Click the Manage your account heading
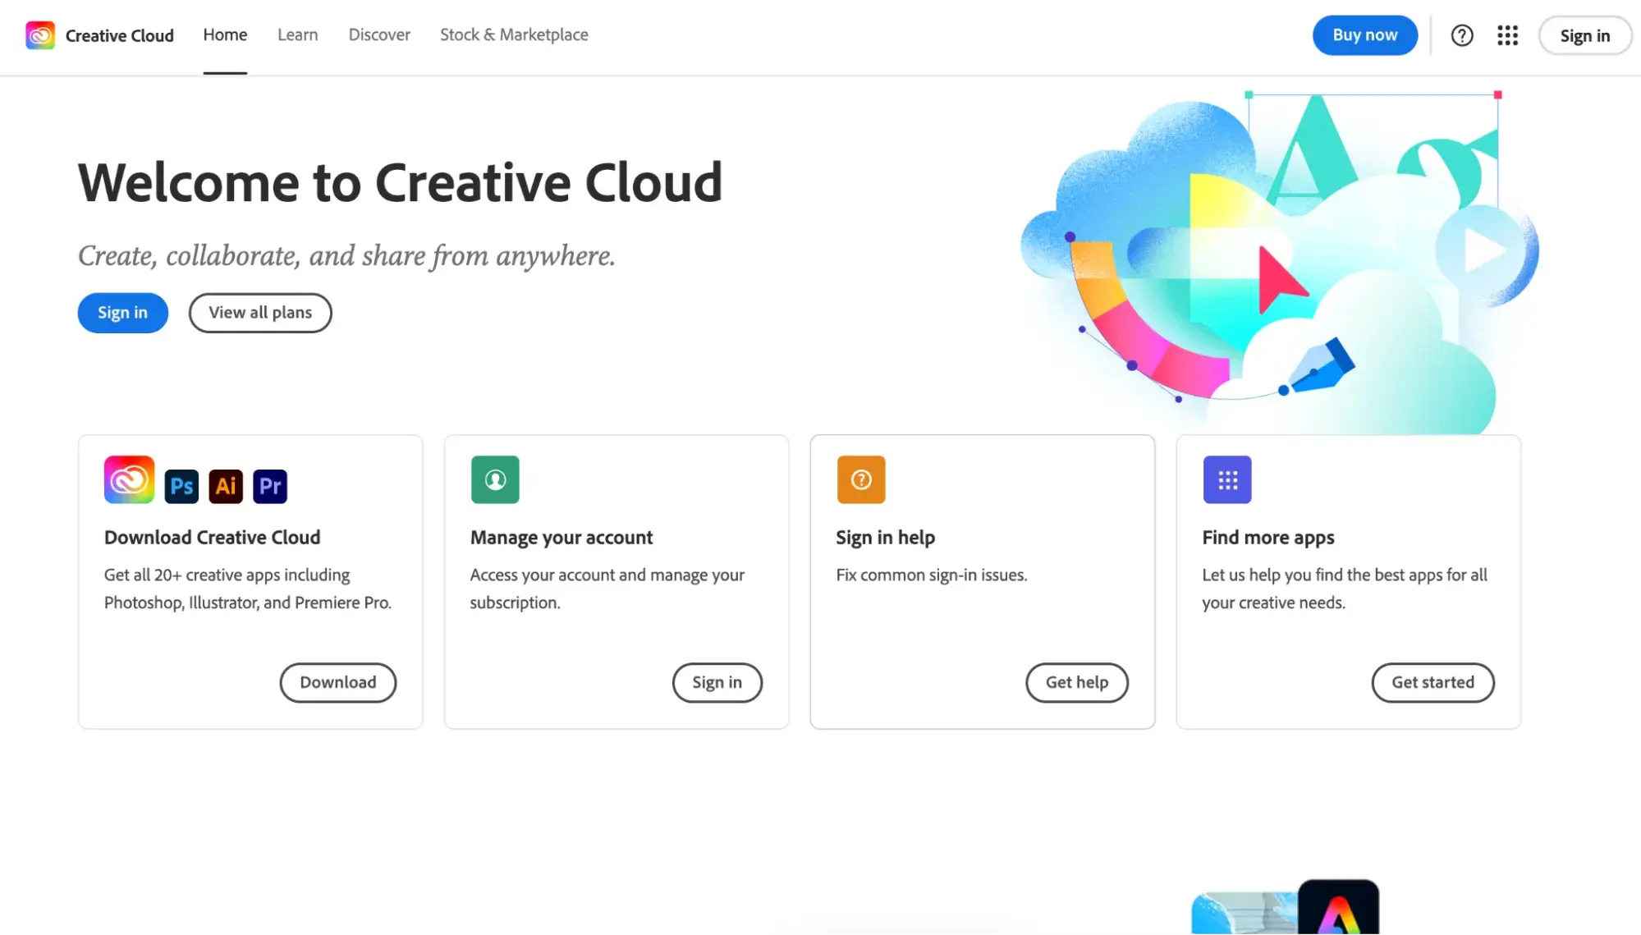 point(562,538)
